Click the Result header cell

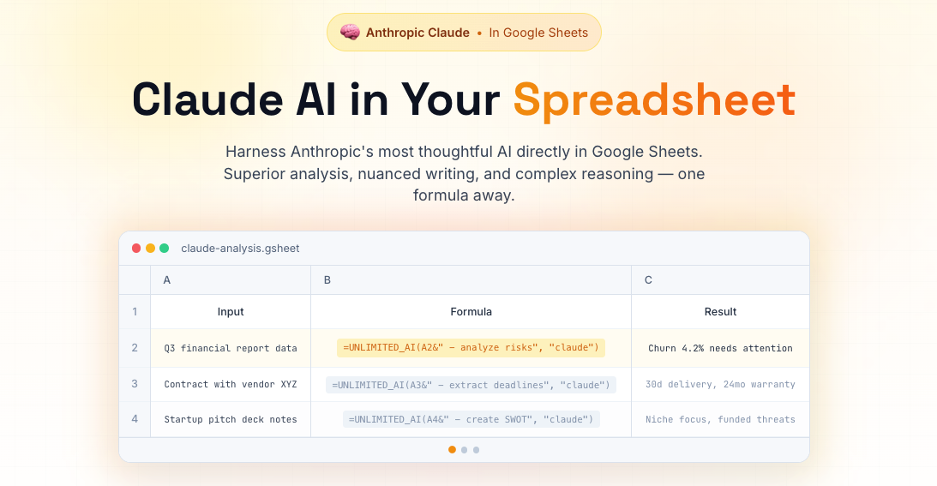point(720,311)
